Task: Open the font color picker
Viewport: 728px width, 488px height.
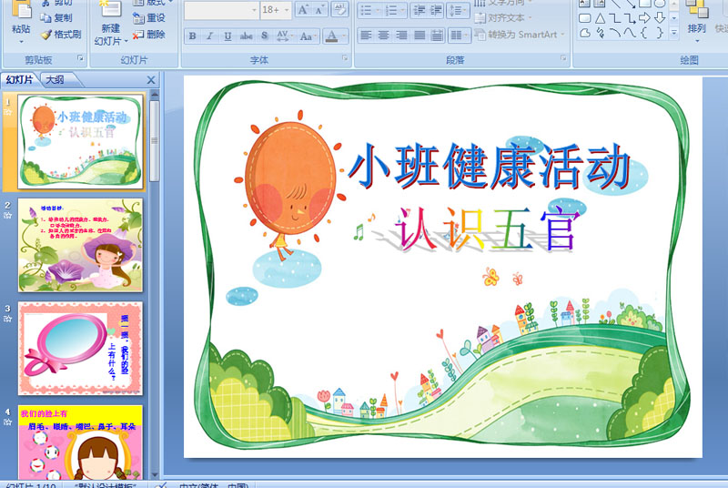Action: point(344,36)
